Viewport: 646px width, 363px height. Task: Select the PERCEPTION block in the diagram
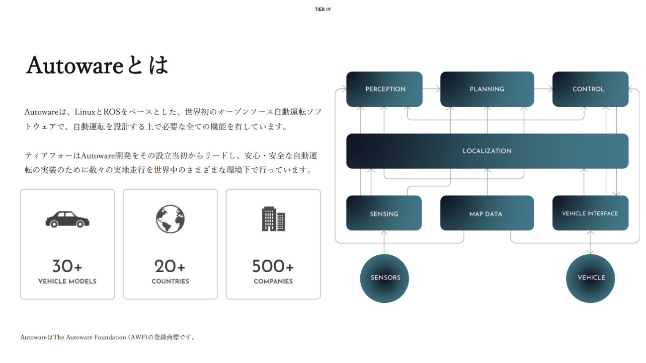pos(385,89)
